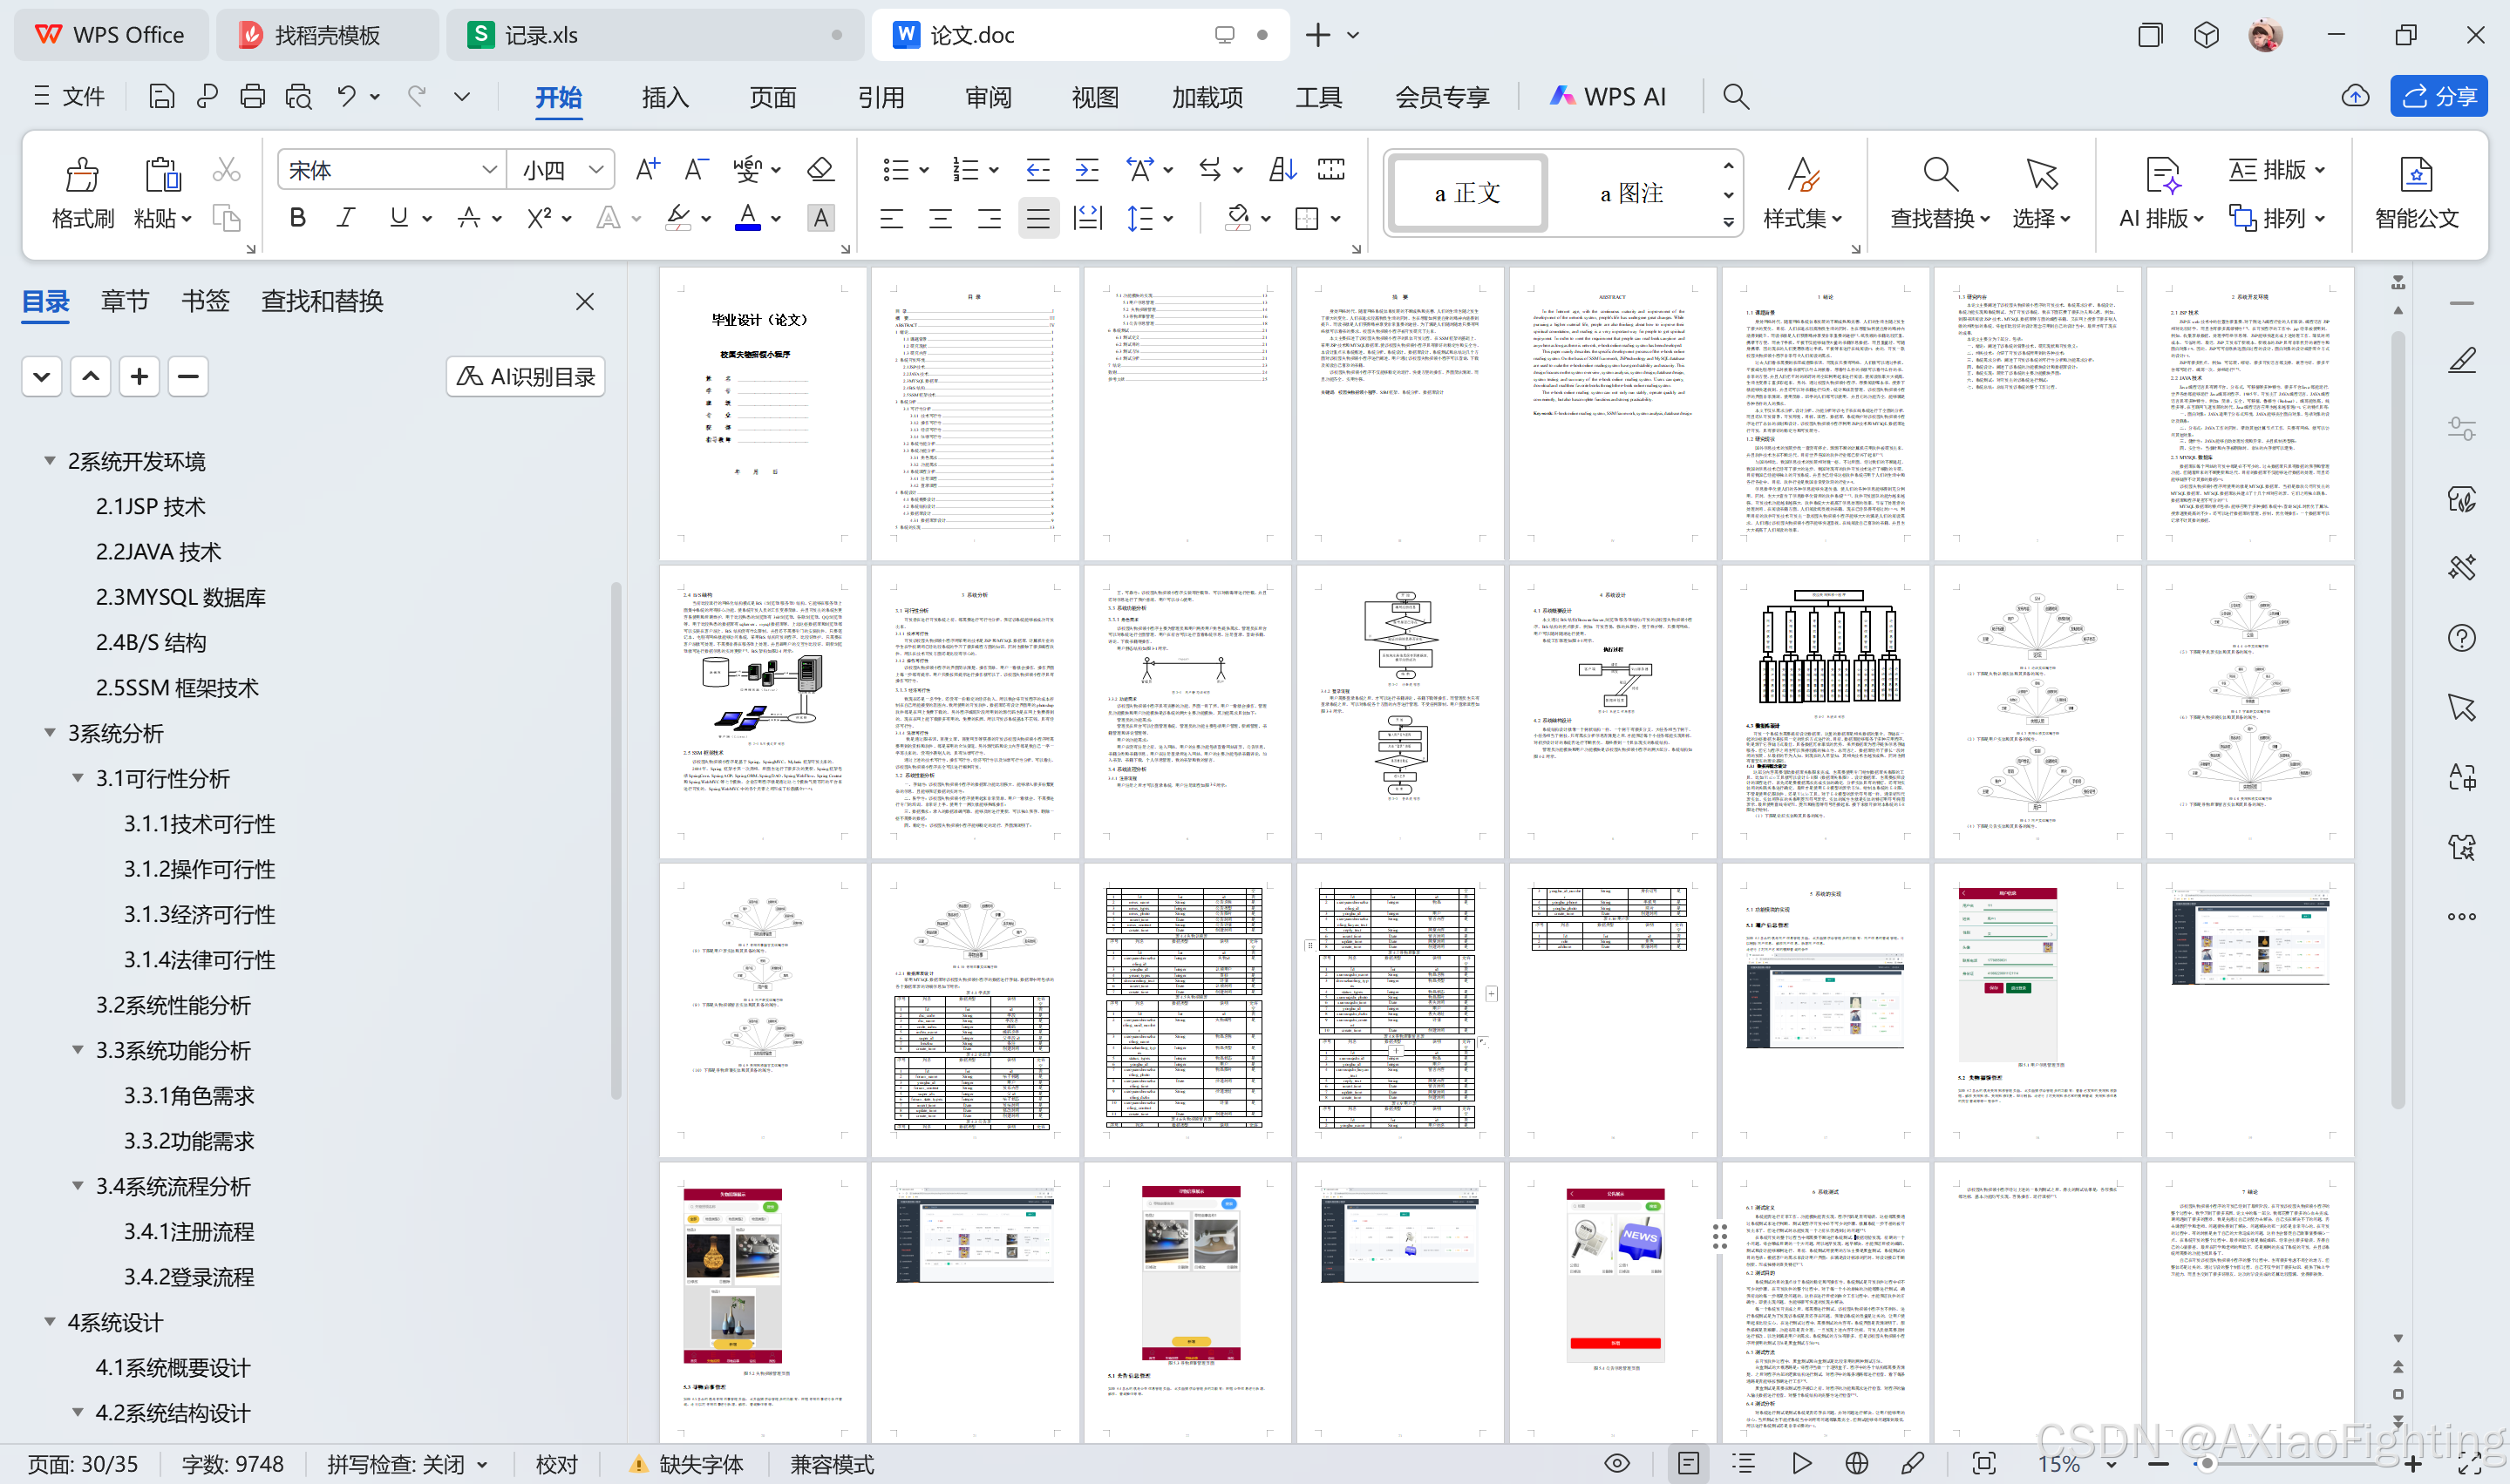Click the Clear Formatting eraser icon
The width and height of the screenshot is (2510, 1484).
[820, 170]
